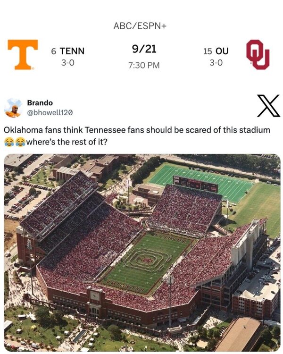Select the 6 TENN team label
The width and height of the screenshot is (283, 354).
click(68, 51)
